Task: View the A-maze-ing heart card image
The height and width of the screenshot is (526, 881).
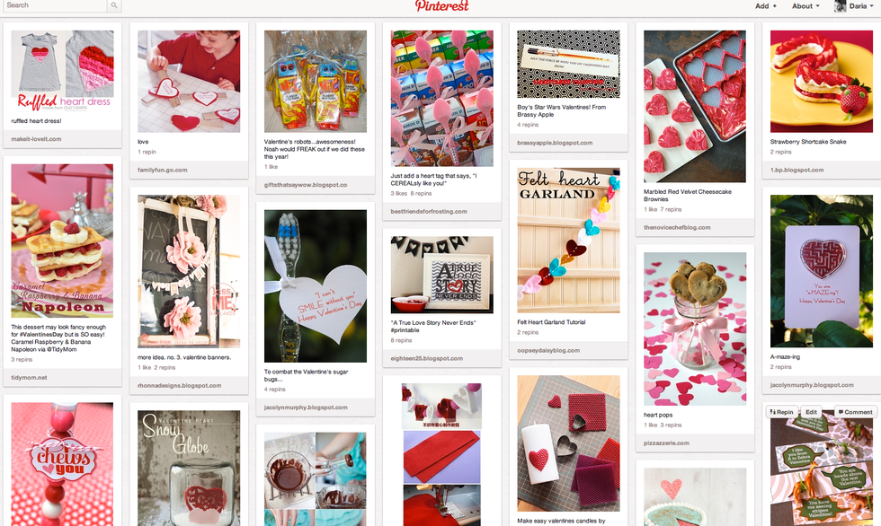Action: 822,271
